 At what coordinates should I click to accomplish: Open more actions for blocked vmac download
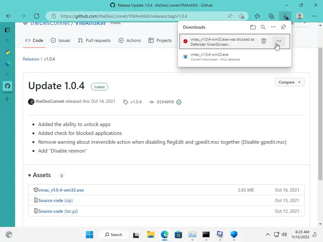pos(279,41)
